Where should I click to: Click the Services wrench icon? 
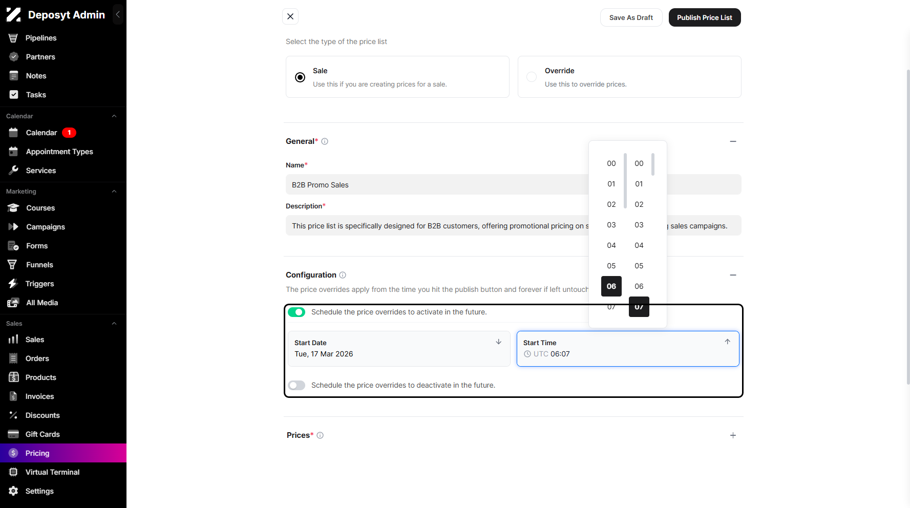14,171
